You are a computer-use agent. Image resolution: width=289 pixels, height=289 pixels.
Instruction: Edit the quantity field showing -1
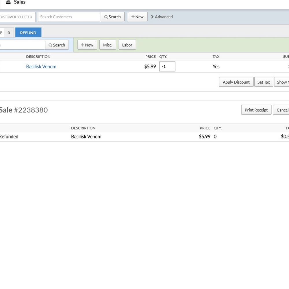(x=167, y=66)
